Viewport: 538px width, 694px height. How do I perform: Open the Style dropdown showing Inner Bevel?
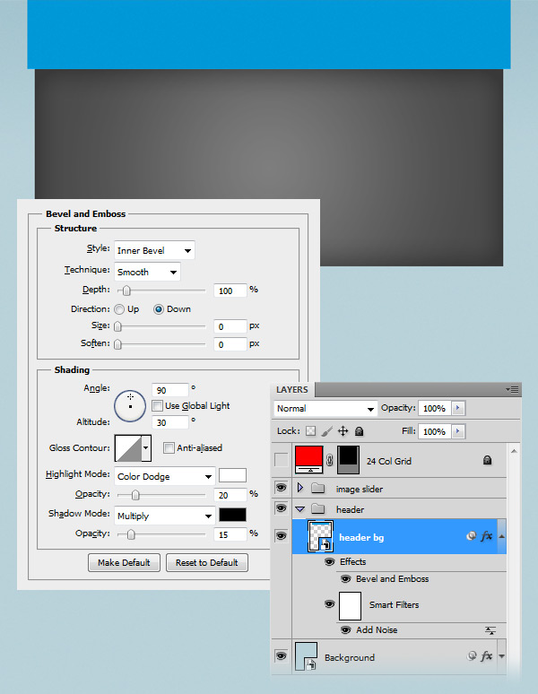click(154, 250)
